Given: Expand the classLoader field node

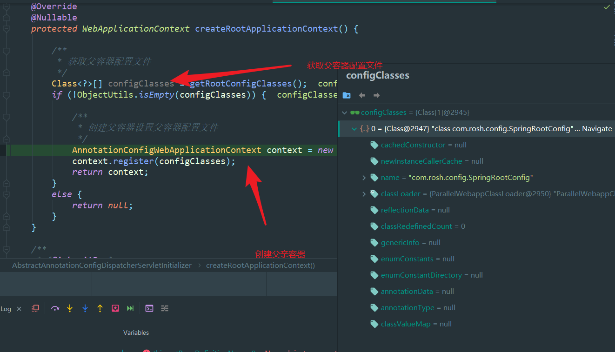Looking at the screenshot, I should [x=364, y=194].
